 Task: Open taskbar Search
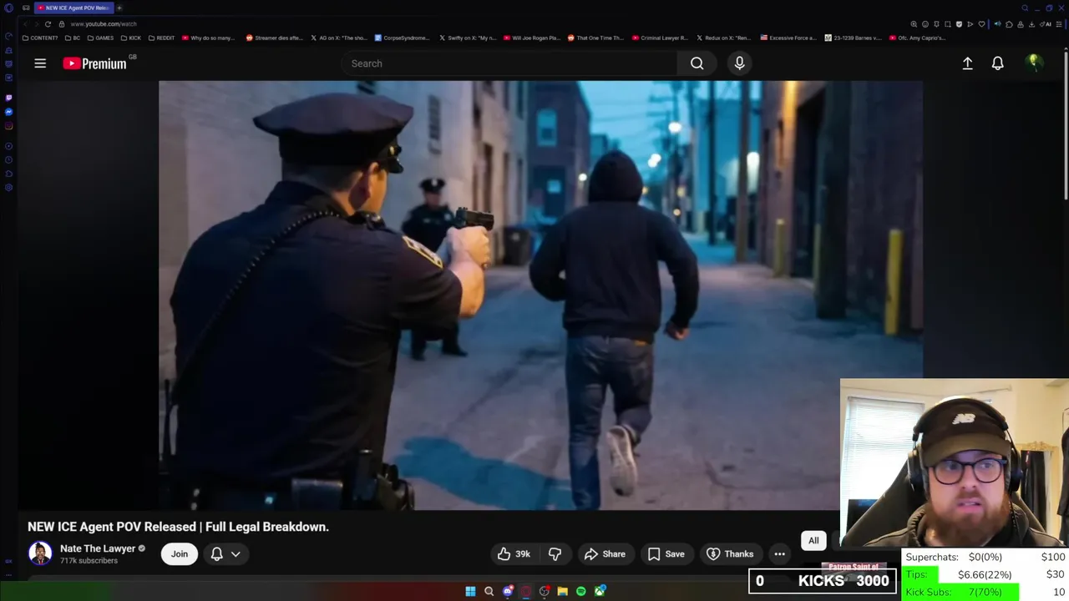click(489, 591)
